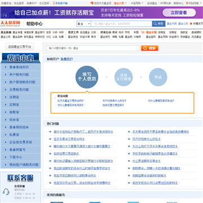Open 基金财富号 sidebar section
The height and width of the screenshot is (203, 203).
(20, 149)
